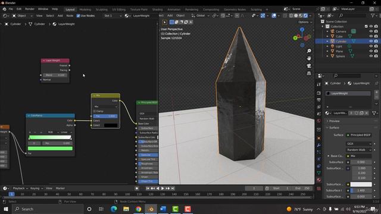The image size is (381, 214).
Task: Select solid viewport shading mode
Action: pyautogui.click(x=296, y=15)
